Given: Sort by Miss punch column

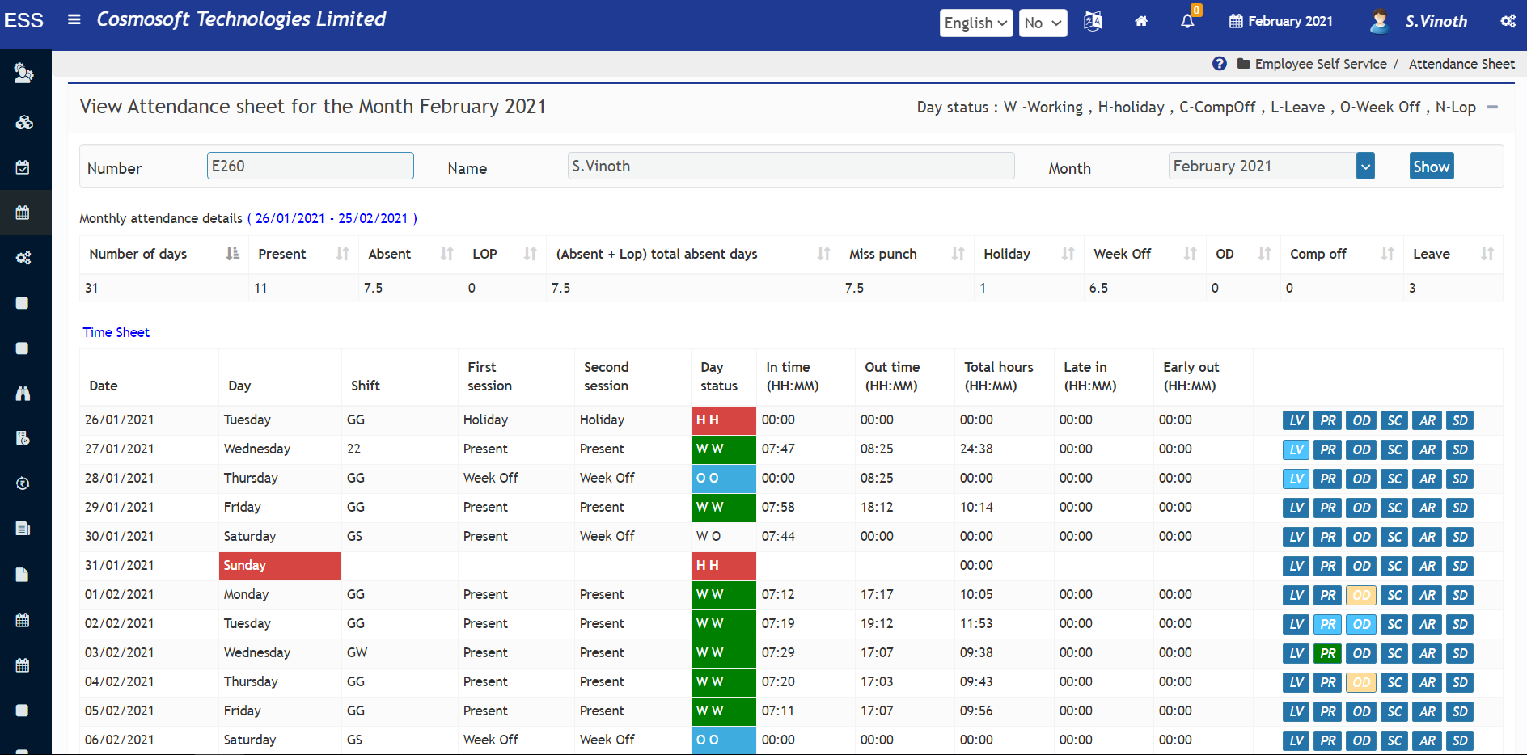Looking at the screenshot, I should pyautogui.click(x=907, y=254).
